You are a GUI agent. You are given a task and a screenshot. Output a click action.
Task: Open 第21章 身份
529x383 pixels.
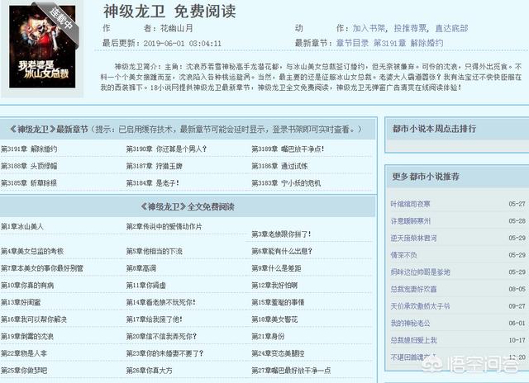[x=268, y=336]
